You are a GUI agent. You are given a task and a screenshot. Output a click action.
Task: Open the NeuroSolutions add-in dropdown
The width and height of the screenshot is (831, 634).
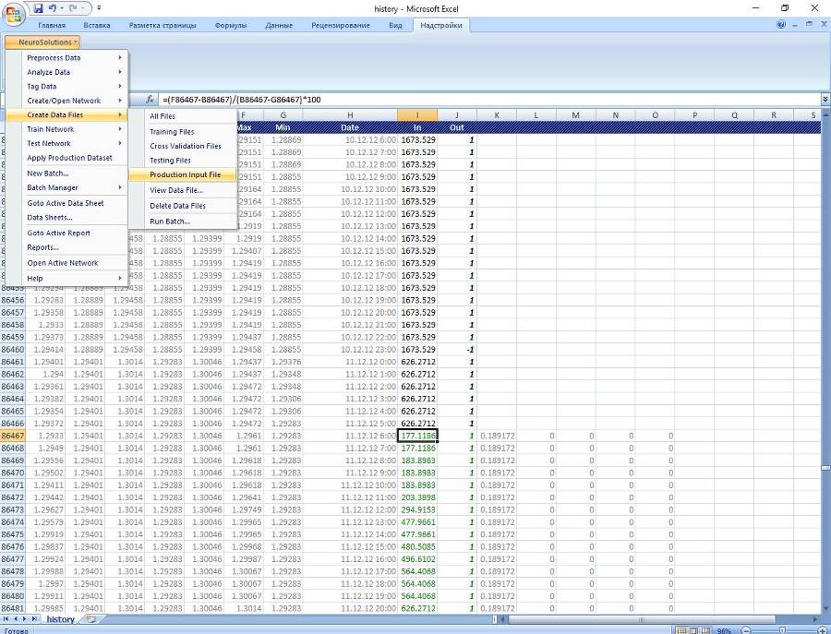[x=42, y=42]
